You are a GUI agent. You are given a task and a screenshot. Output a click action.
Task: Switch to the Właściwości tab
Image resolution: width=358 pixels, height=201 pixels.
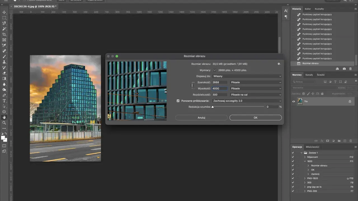(312, 147)
